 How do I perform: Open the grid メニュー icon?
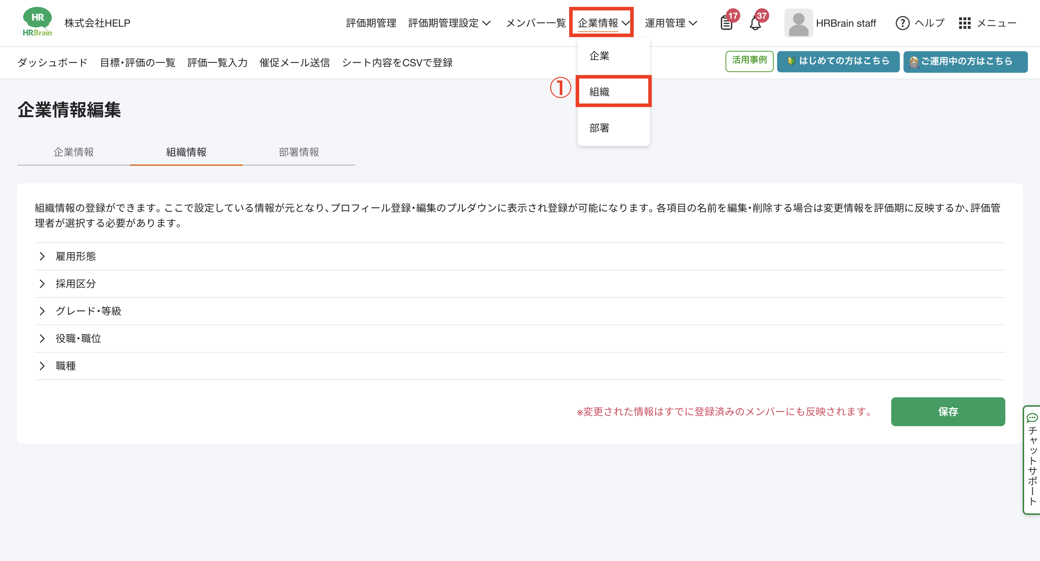click(965, 23)
